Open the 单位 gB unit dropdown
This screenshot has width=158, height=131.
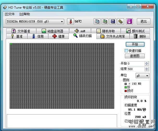pos(142,76)
